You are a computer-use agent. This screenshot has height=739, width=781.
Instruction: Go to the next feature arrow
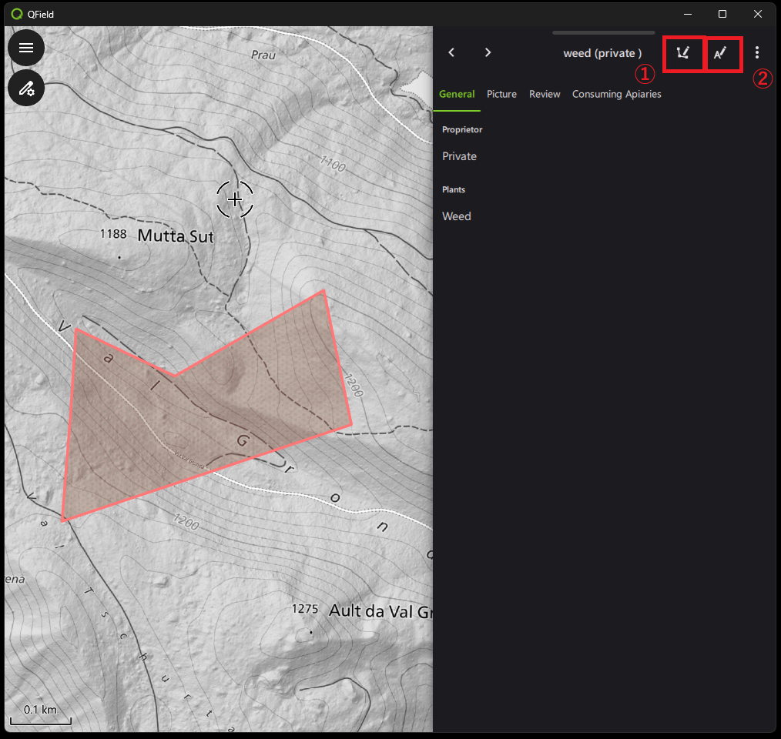pyautogui.click(x=488, y=52)
